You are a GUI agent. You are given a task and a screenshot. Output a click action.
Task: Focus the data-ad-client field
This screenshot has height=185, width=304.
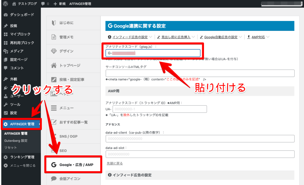(200, 139)
